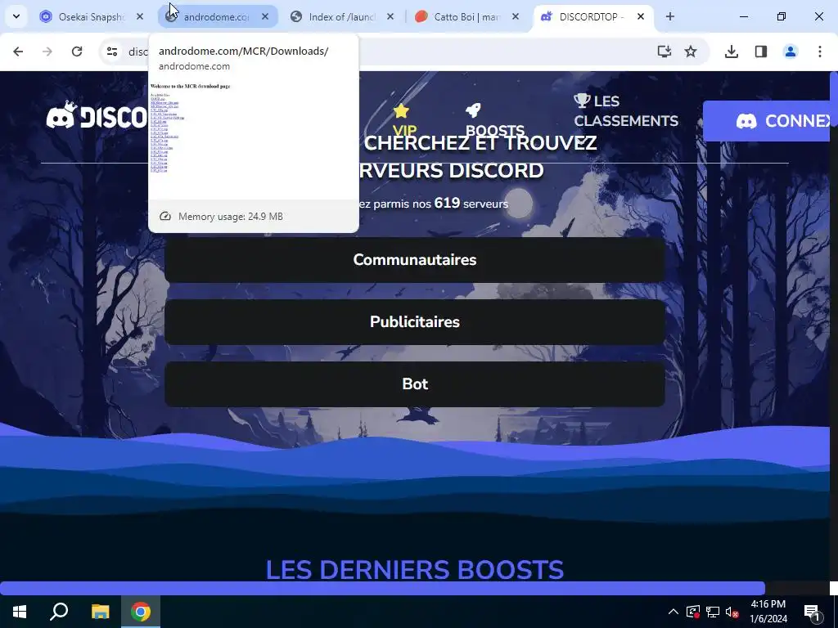Switch to the Index of /launcher tab
The width and height of the screenshot is (838, 628).
tap(342, 17)
